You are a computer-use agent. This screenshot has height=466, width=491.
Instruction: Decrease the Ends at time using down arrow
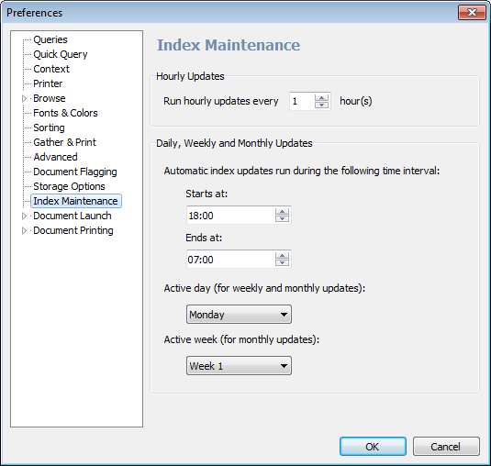coord(282,262)
